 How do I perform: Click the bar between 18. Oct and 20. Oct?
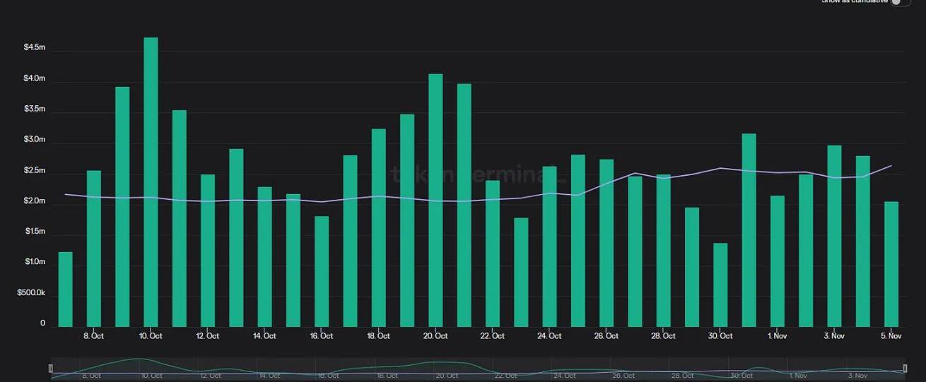[x=407, y=220]
